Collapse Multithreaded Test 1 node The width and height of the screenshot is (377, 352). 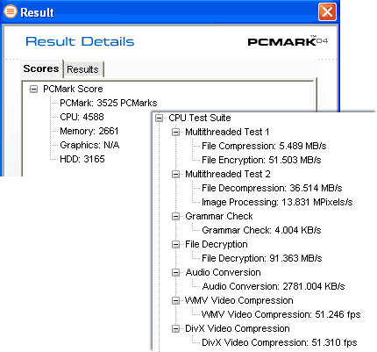click(x=175, y=132)
